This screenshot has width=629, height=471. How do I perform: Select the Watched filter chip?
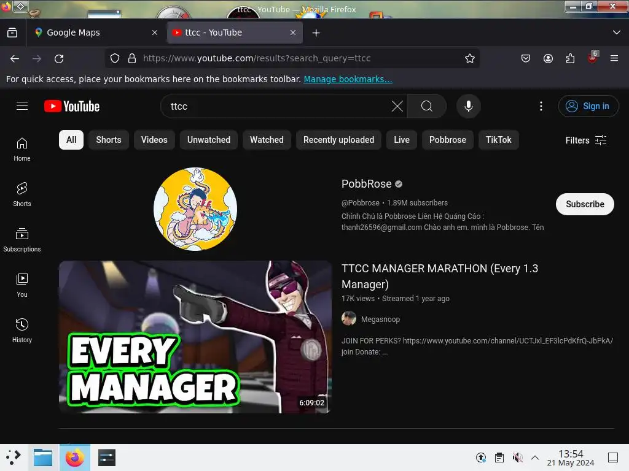pos(267,140)
